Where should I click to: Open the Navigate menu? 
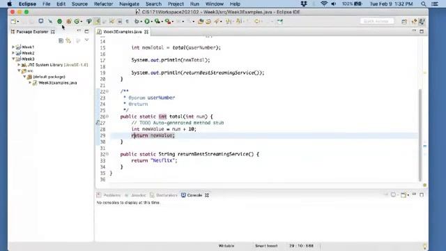coord(129,4)
